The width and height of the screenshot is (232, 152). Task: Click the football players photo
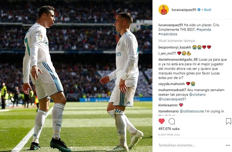click(x=76, y=76)
